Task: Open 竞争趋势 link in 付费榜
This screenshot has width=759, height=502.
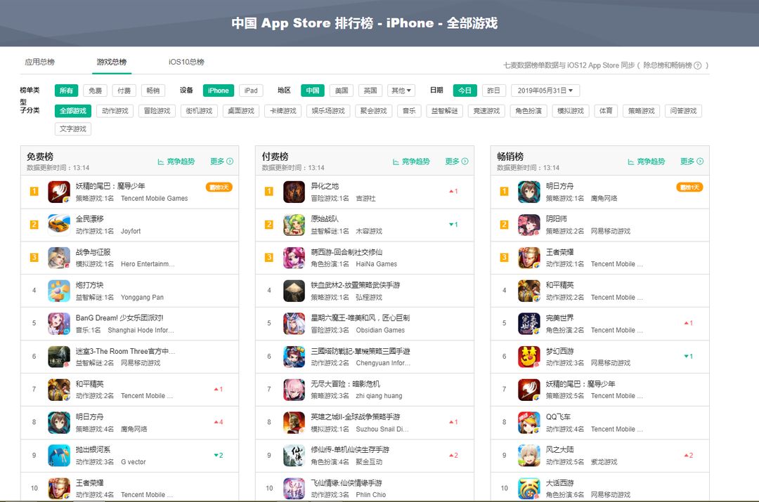Action: [411, 161]
